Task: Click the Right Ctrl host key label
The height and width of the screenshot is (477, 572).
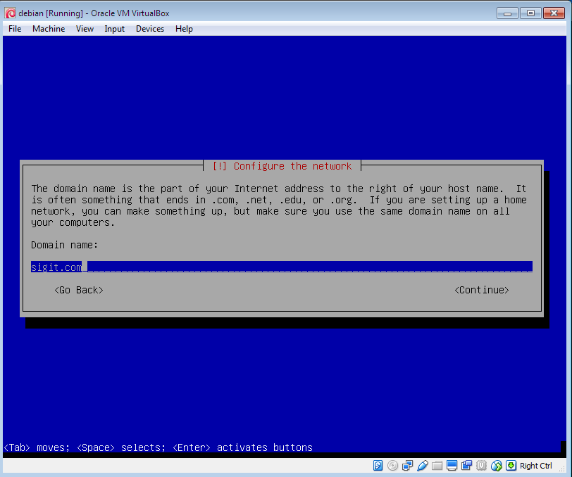Action: coord(536,466)
